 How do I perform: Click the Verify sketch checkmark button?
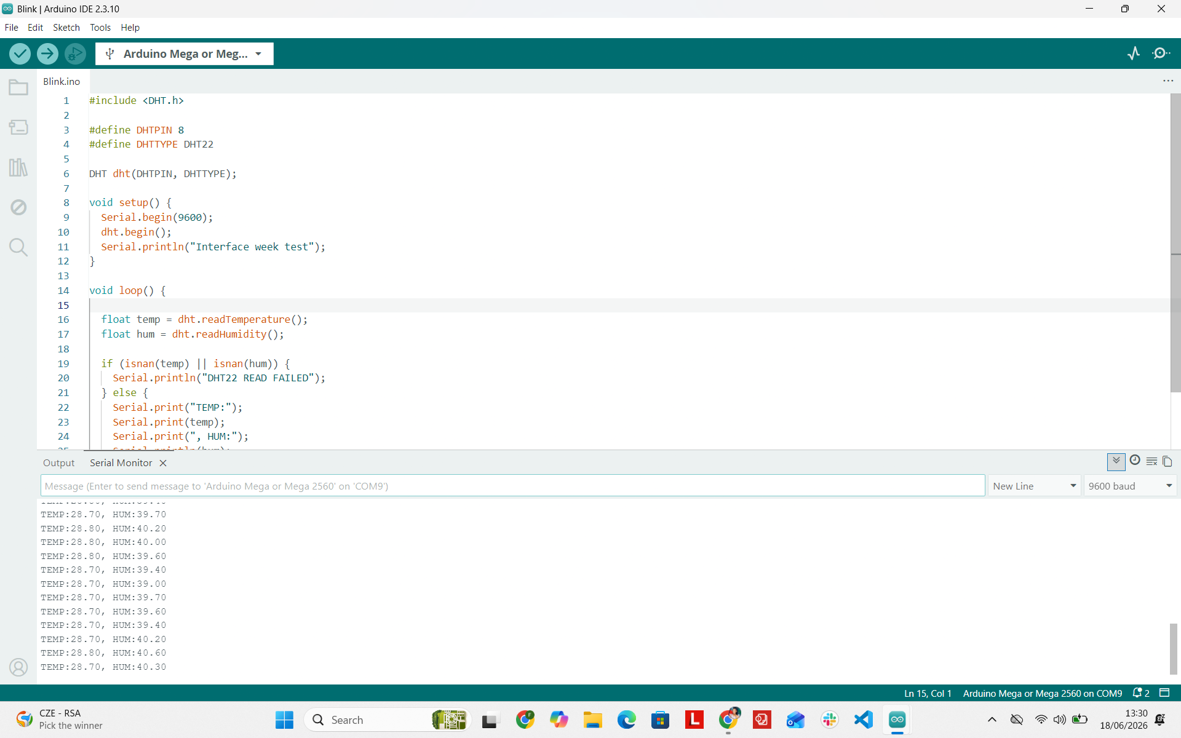(20, 54)
